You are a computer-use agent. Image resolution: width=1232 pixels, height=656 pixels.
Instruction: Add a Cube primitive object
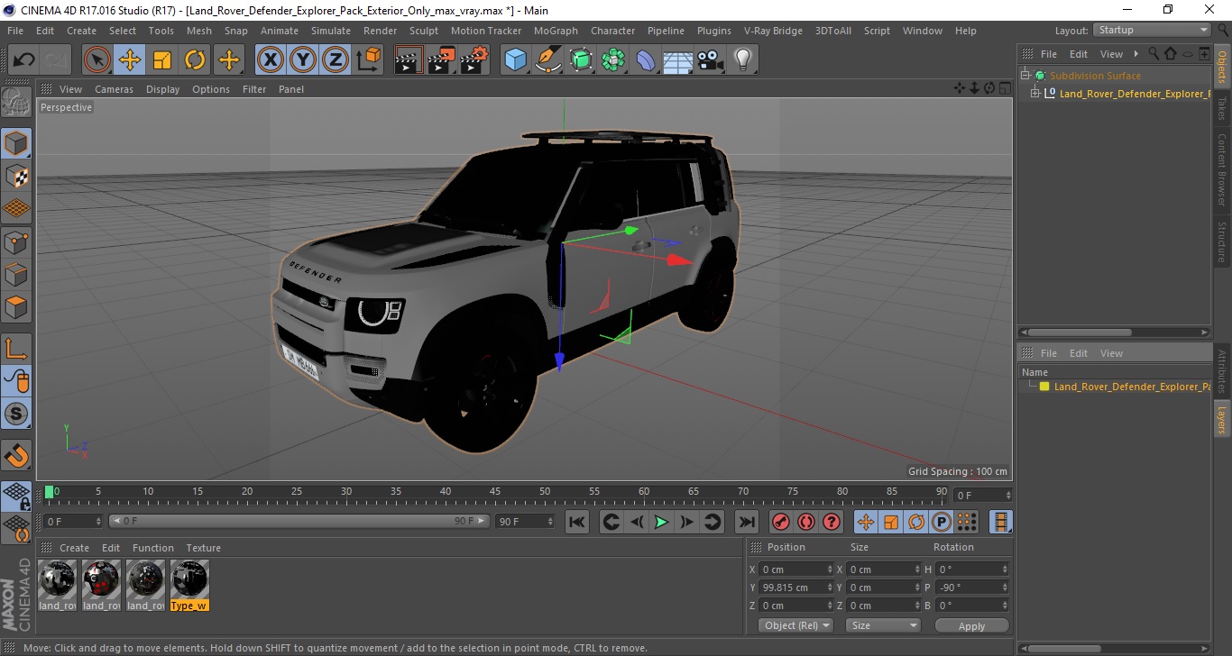pyautogui.click(x=516, y=60)
